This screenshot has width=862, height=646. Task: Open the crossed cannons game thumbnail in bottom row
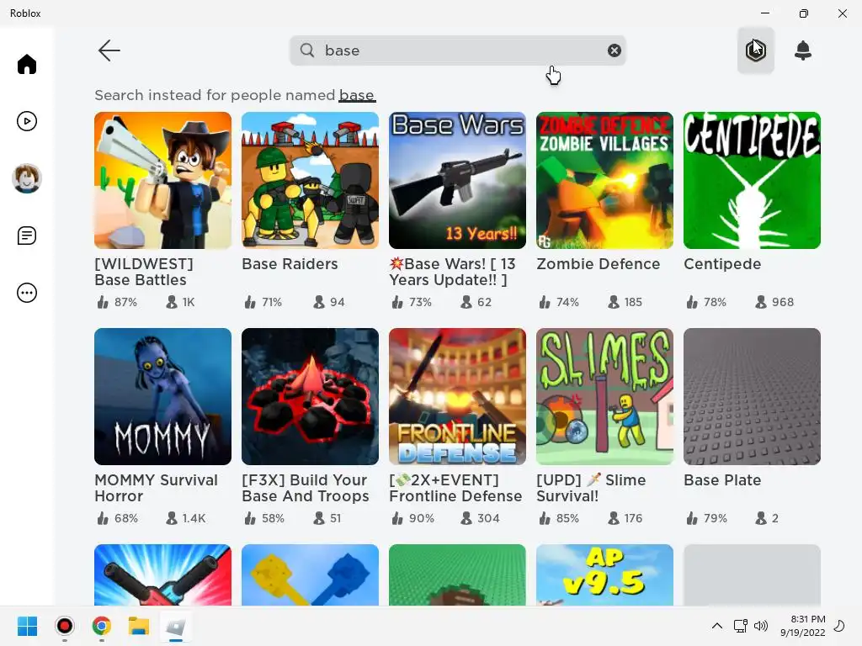(162, 575)
